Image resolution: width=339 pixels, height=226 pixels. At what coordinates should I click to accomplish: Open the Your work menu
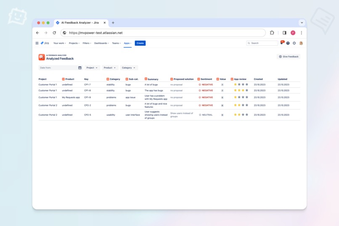click(59, 43)
